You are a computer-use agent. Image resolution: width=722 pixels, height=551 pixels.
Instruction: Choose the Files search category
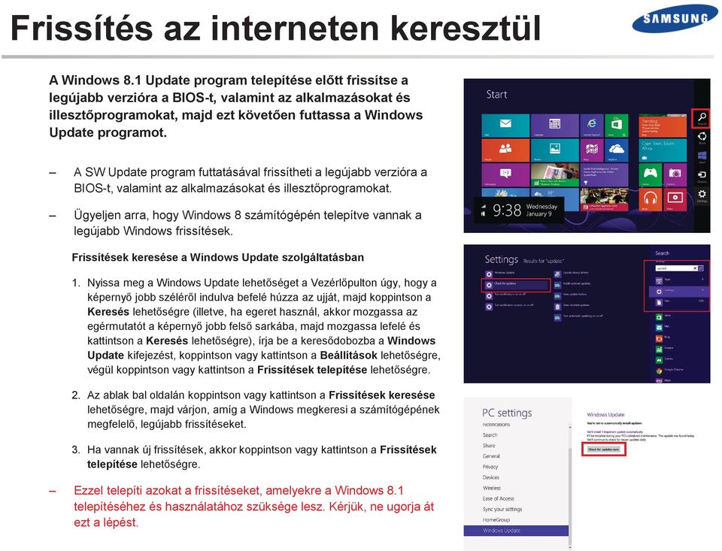tap(679, 302)
